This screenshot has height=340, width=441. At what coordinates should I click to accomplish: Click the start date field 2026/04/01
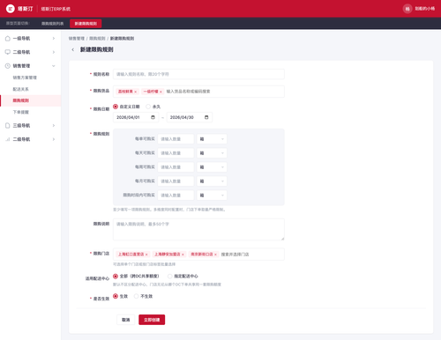[136, 117]
